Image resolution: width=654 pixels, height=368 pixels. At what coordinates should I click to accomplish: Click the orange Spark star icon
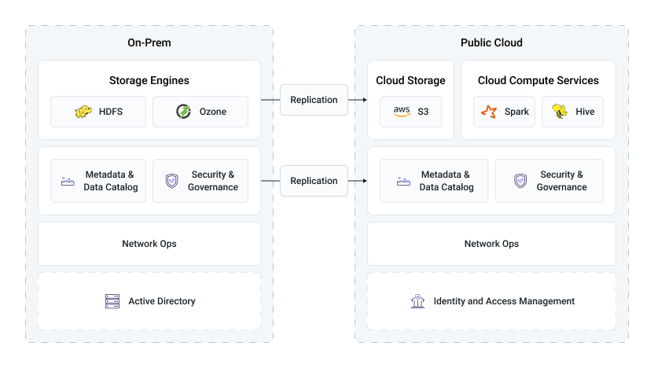489,112
